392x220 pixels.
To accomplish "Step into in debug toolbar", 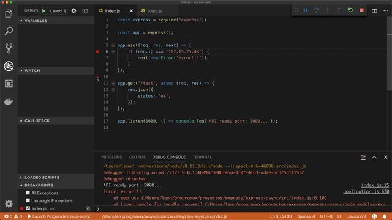I will [328, 10].
